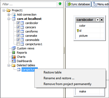
Task: Minimize the carsbcolor table box
Action: coord(98,20)
